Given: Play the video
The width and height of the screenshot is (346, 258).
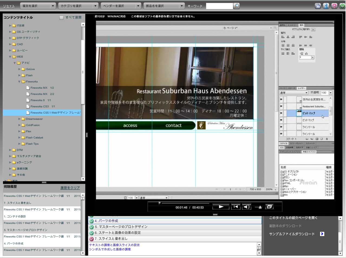Looking at the screenshot, I should (x=221, y=207).
